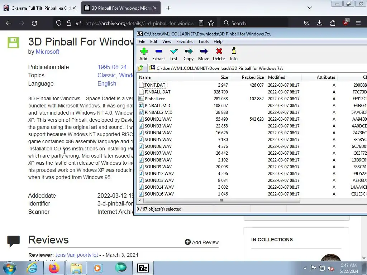The height and width of the screenshot is (275, 367).
Task: Click the 7-Zip address path field
Action: [257, 68]
